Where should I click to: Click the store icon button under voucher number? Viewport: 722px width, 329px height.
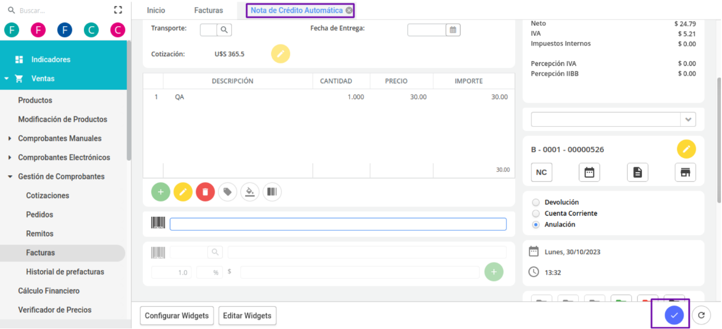point(686,172)
